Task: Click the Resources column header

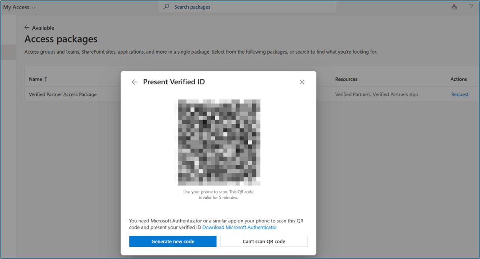Action: 346,79
